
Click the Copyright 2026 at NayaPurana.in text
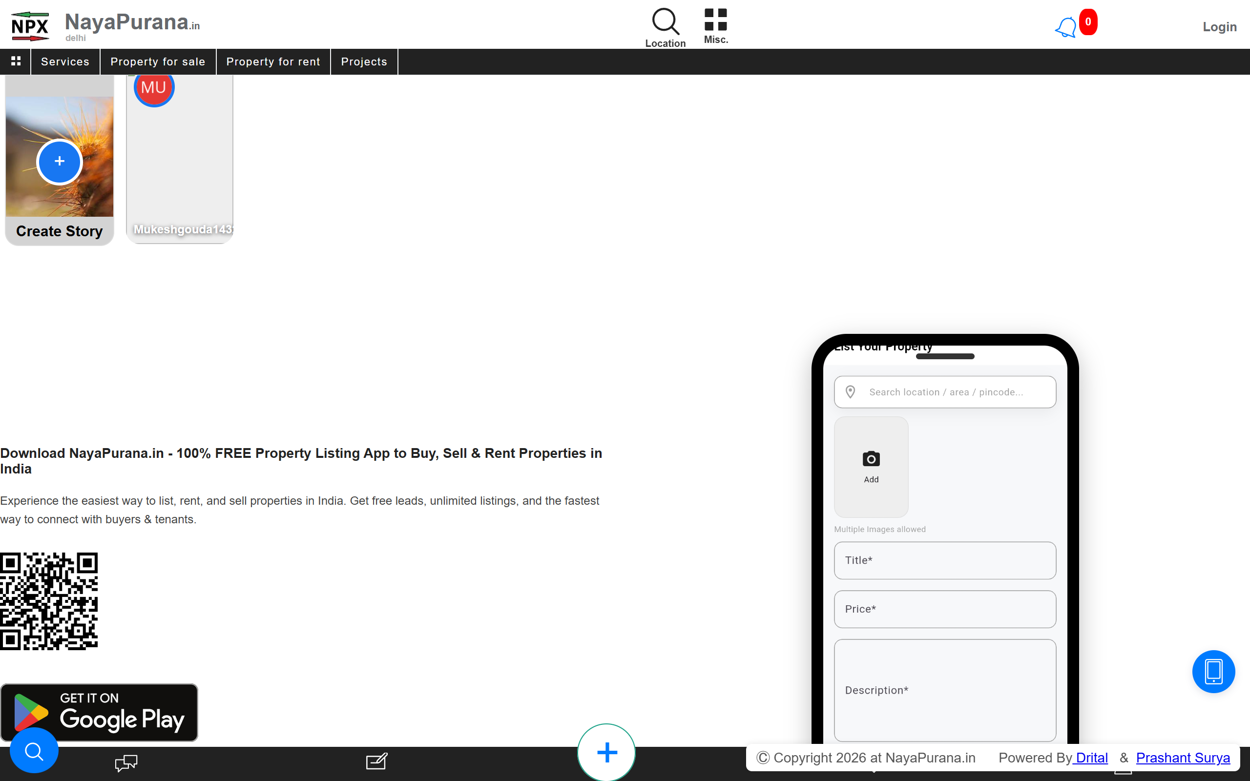866,758
